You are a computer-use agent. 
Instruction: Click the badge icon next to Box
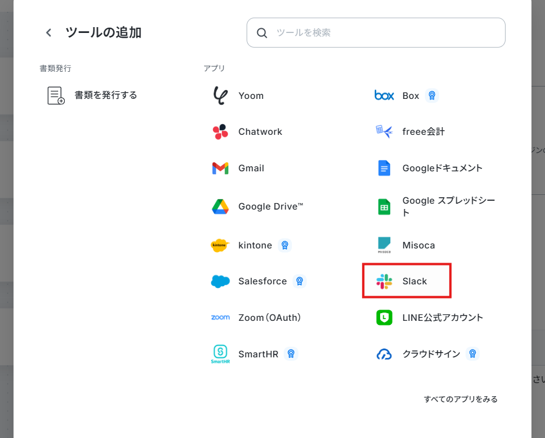click(431, 95)
